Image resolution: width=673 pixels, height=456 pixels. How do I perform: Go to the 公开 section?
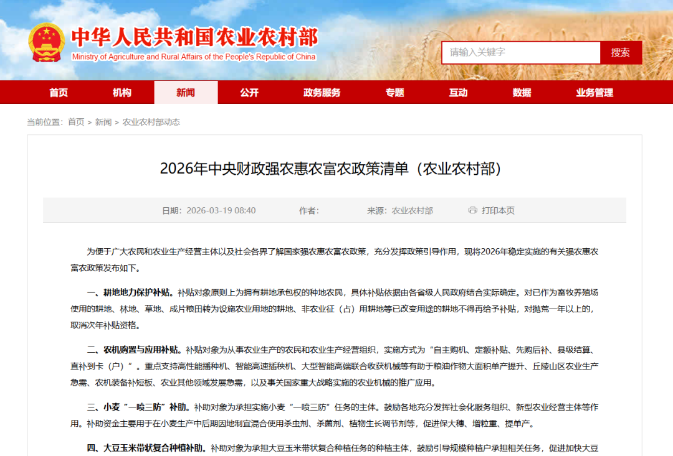click(x=249, y=93)
